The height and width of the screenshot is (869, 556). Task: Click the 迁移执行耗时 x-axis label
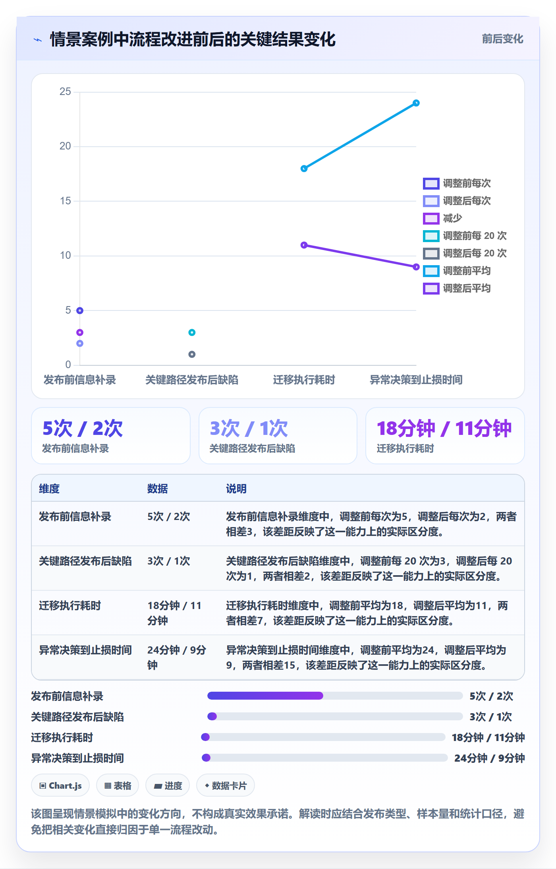tap(304, 380)
